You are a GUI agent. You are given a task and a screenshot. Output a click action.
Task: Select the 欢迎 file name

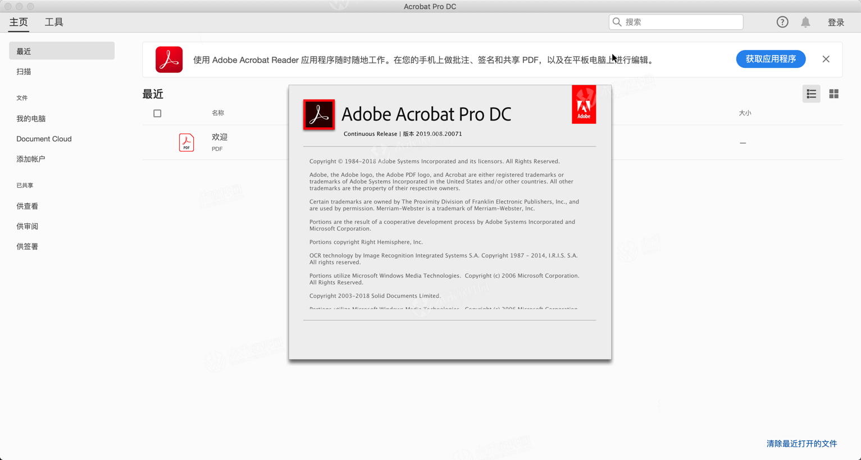(220, 137)
